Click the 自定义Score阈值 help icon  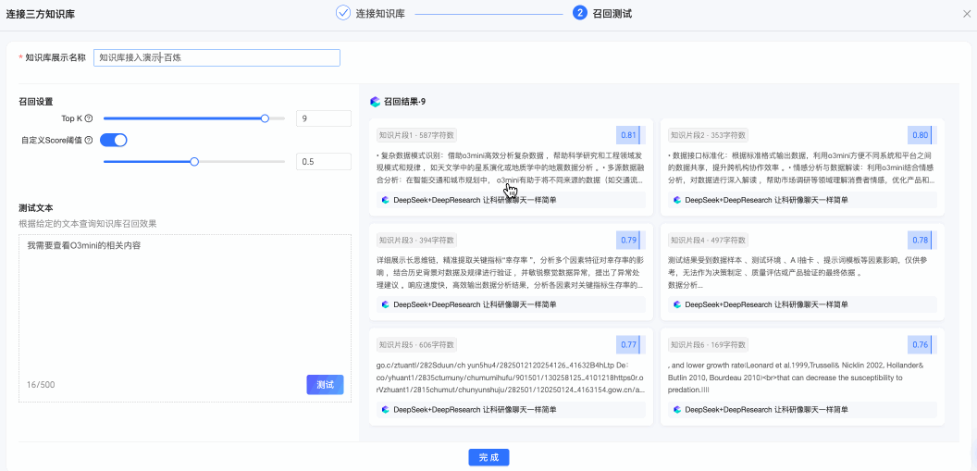coord(89,140)
